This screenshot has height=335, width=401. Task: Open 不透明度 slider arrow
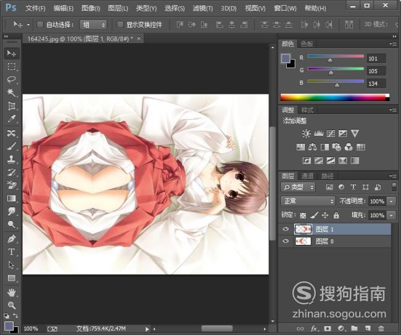pyautogui.click(x=391, y=201)
